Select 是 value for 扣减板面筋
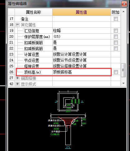This screenshot has width=130, height=151. pos(81,43)
